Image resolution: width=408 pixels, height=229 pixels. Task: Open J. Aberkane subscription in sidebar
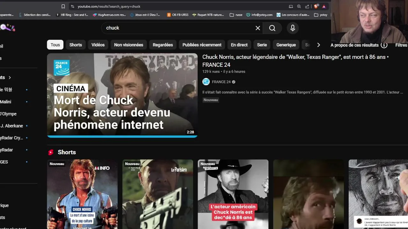[x=12, y=126]
